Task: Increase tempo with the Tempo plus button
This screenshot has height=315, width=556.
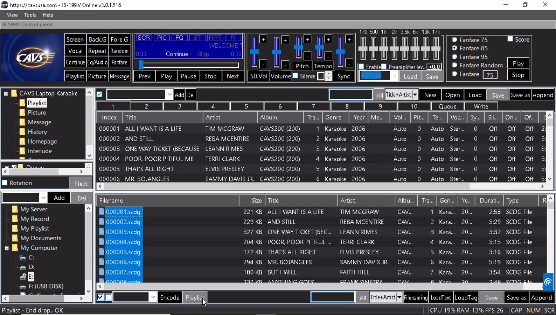Action: click(328, 40)
